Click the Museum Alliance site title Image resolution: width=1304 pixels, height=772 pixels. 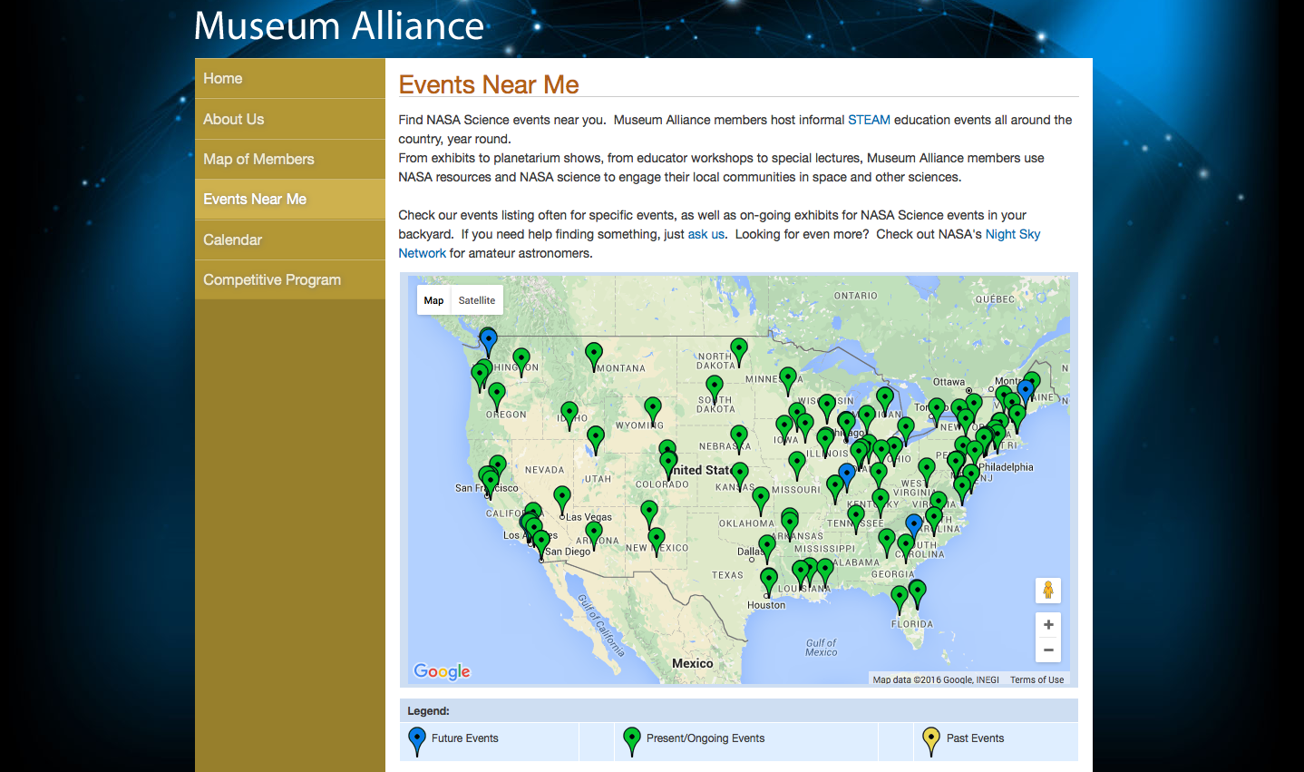tap(339, 25)
